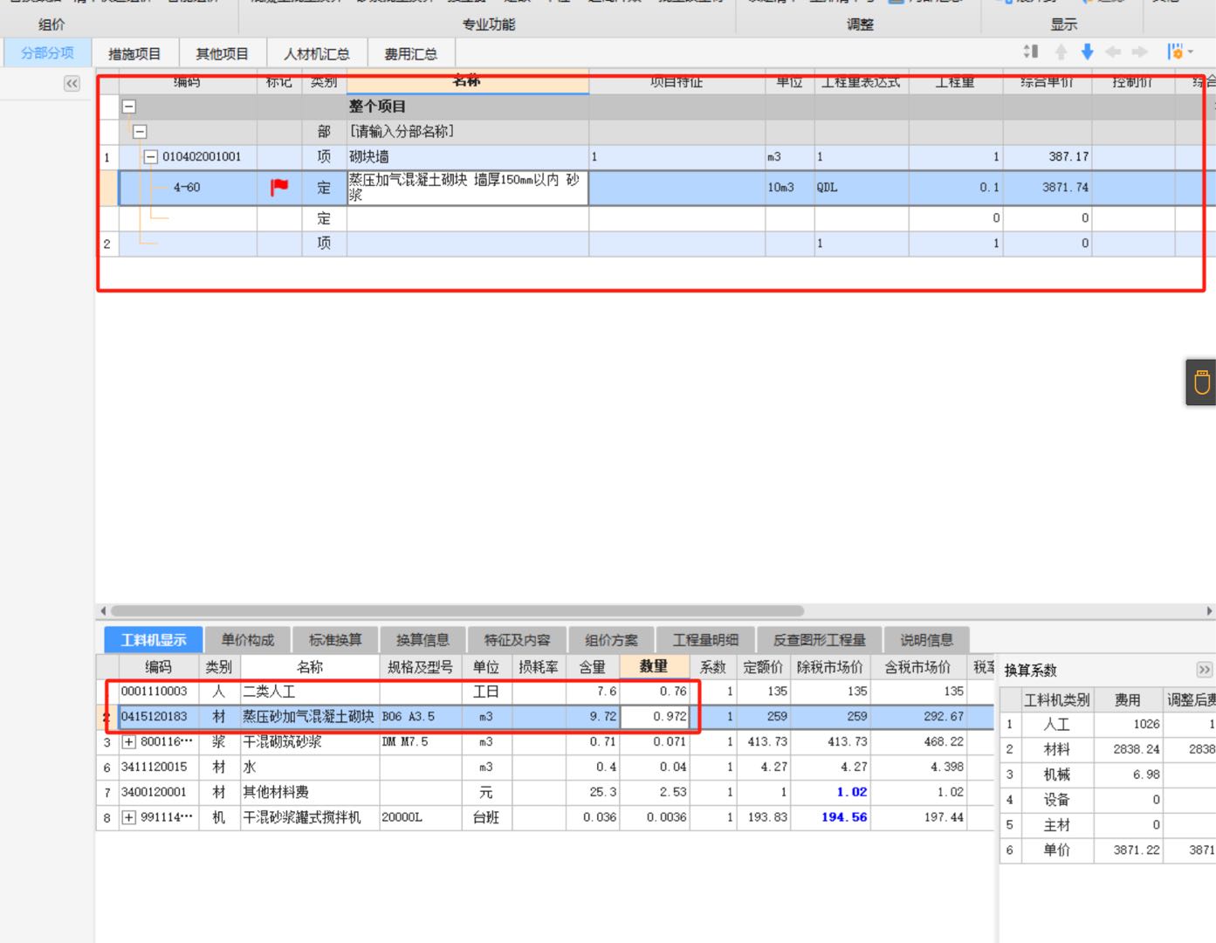Select the 组价方案 bottom tab

(x=611, y=640)
